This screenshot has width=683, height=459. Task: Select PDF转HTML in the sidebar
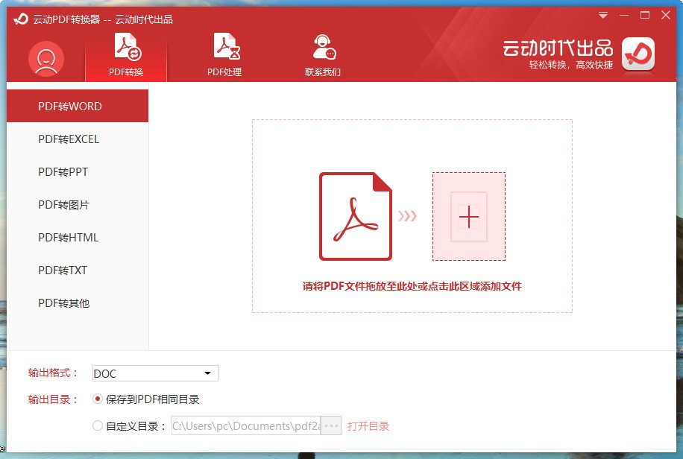point(78,238)
